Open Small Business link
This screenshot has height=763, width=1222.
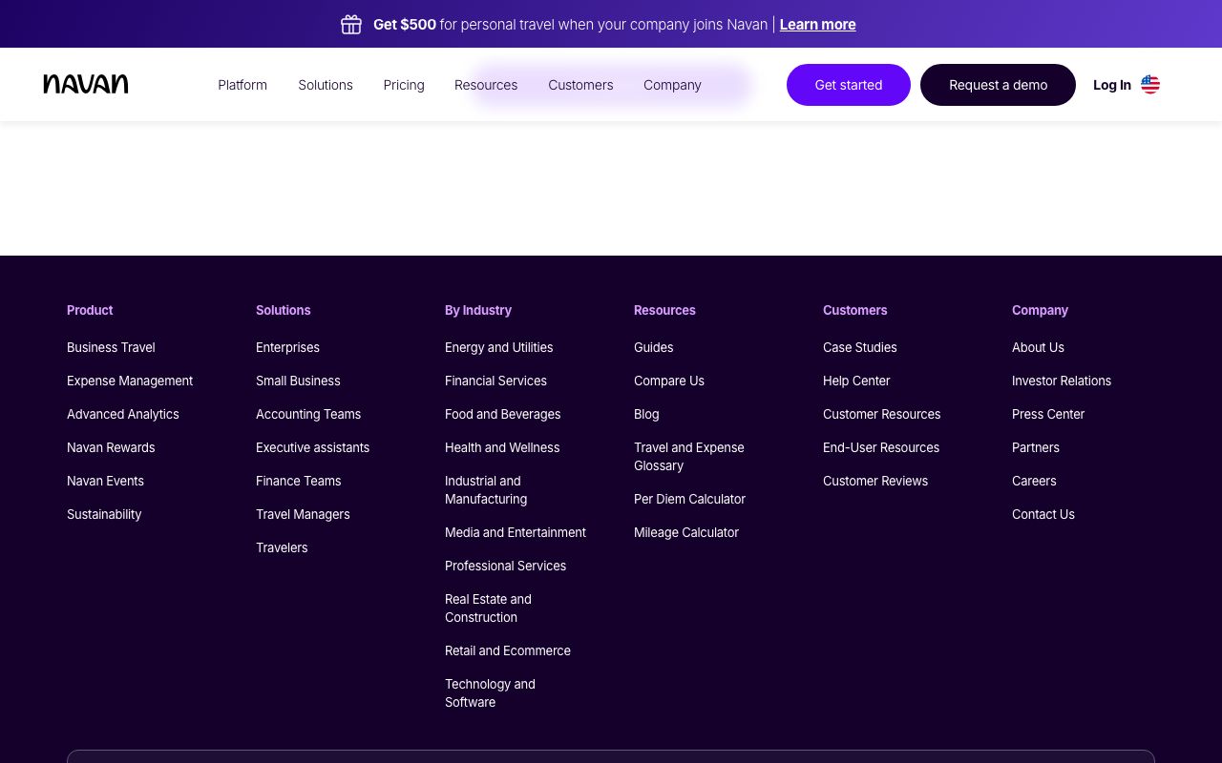[x=298, y=381]
